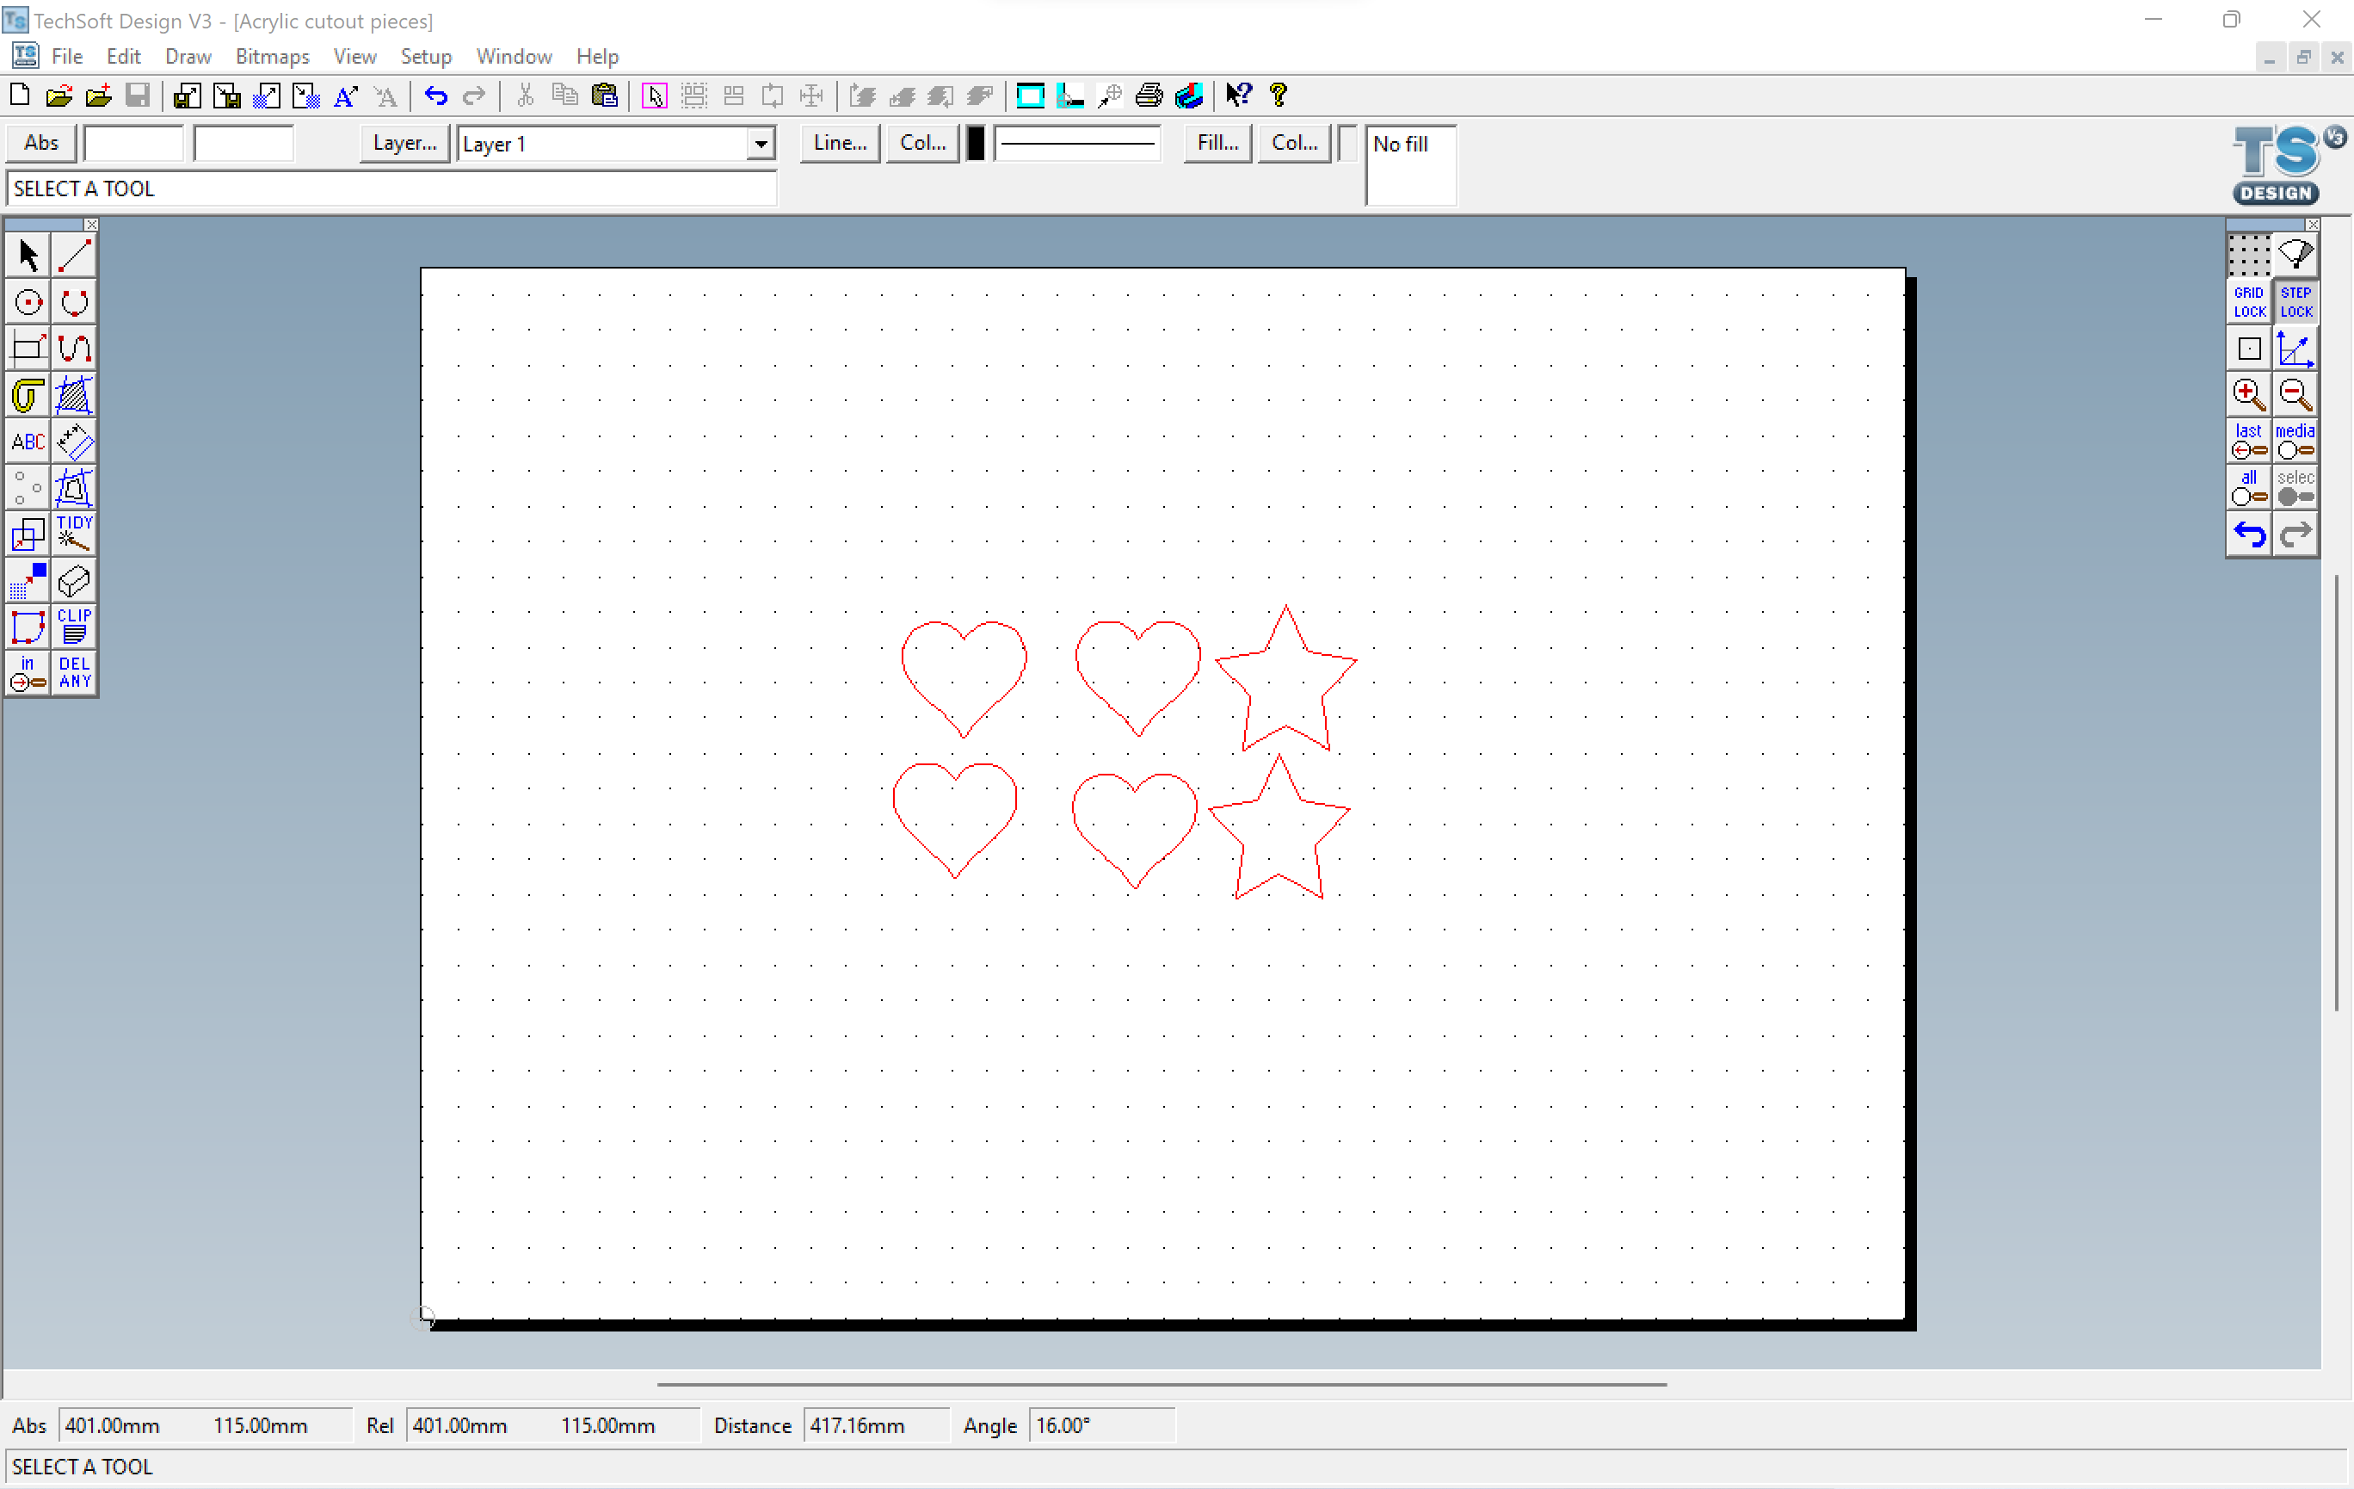2354x1489 pixels.
Task: Zoom to show all objects
Action: (2248, 488)
